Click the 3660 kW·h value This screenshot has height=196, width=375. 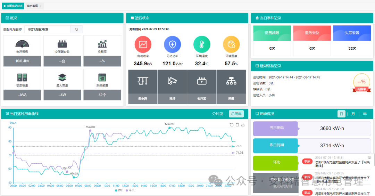click(x=332, y=129)
